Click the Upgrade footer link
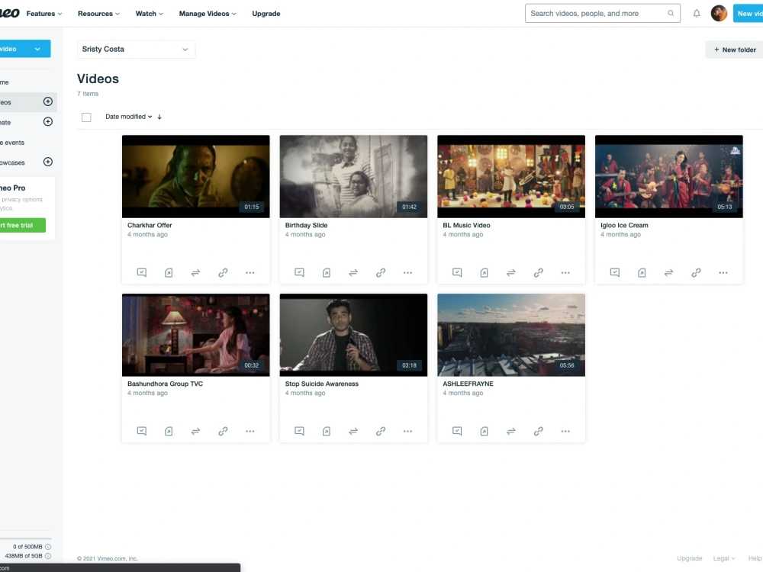This screenshot has height=572, width=763. 690,558
